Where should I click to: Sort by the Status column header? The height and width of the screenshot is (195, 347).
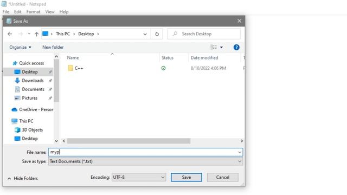pyautogui.click(x=168, y=58)
